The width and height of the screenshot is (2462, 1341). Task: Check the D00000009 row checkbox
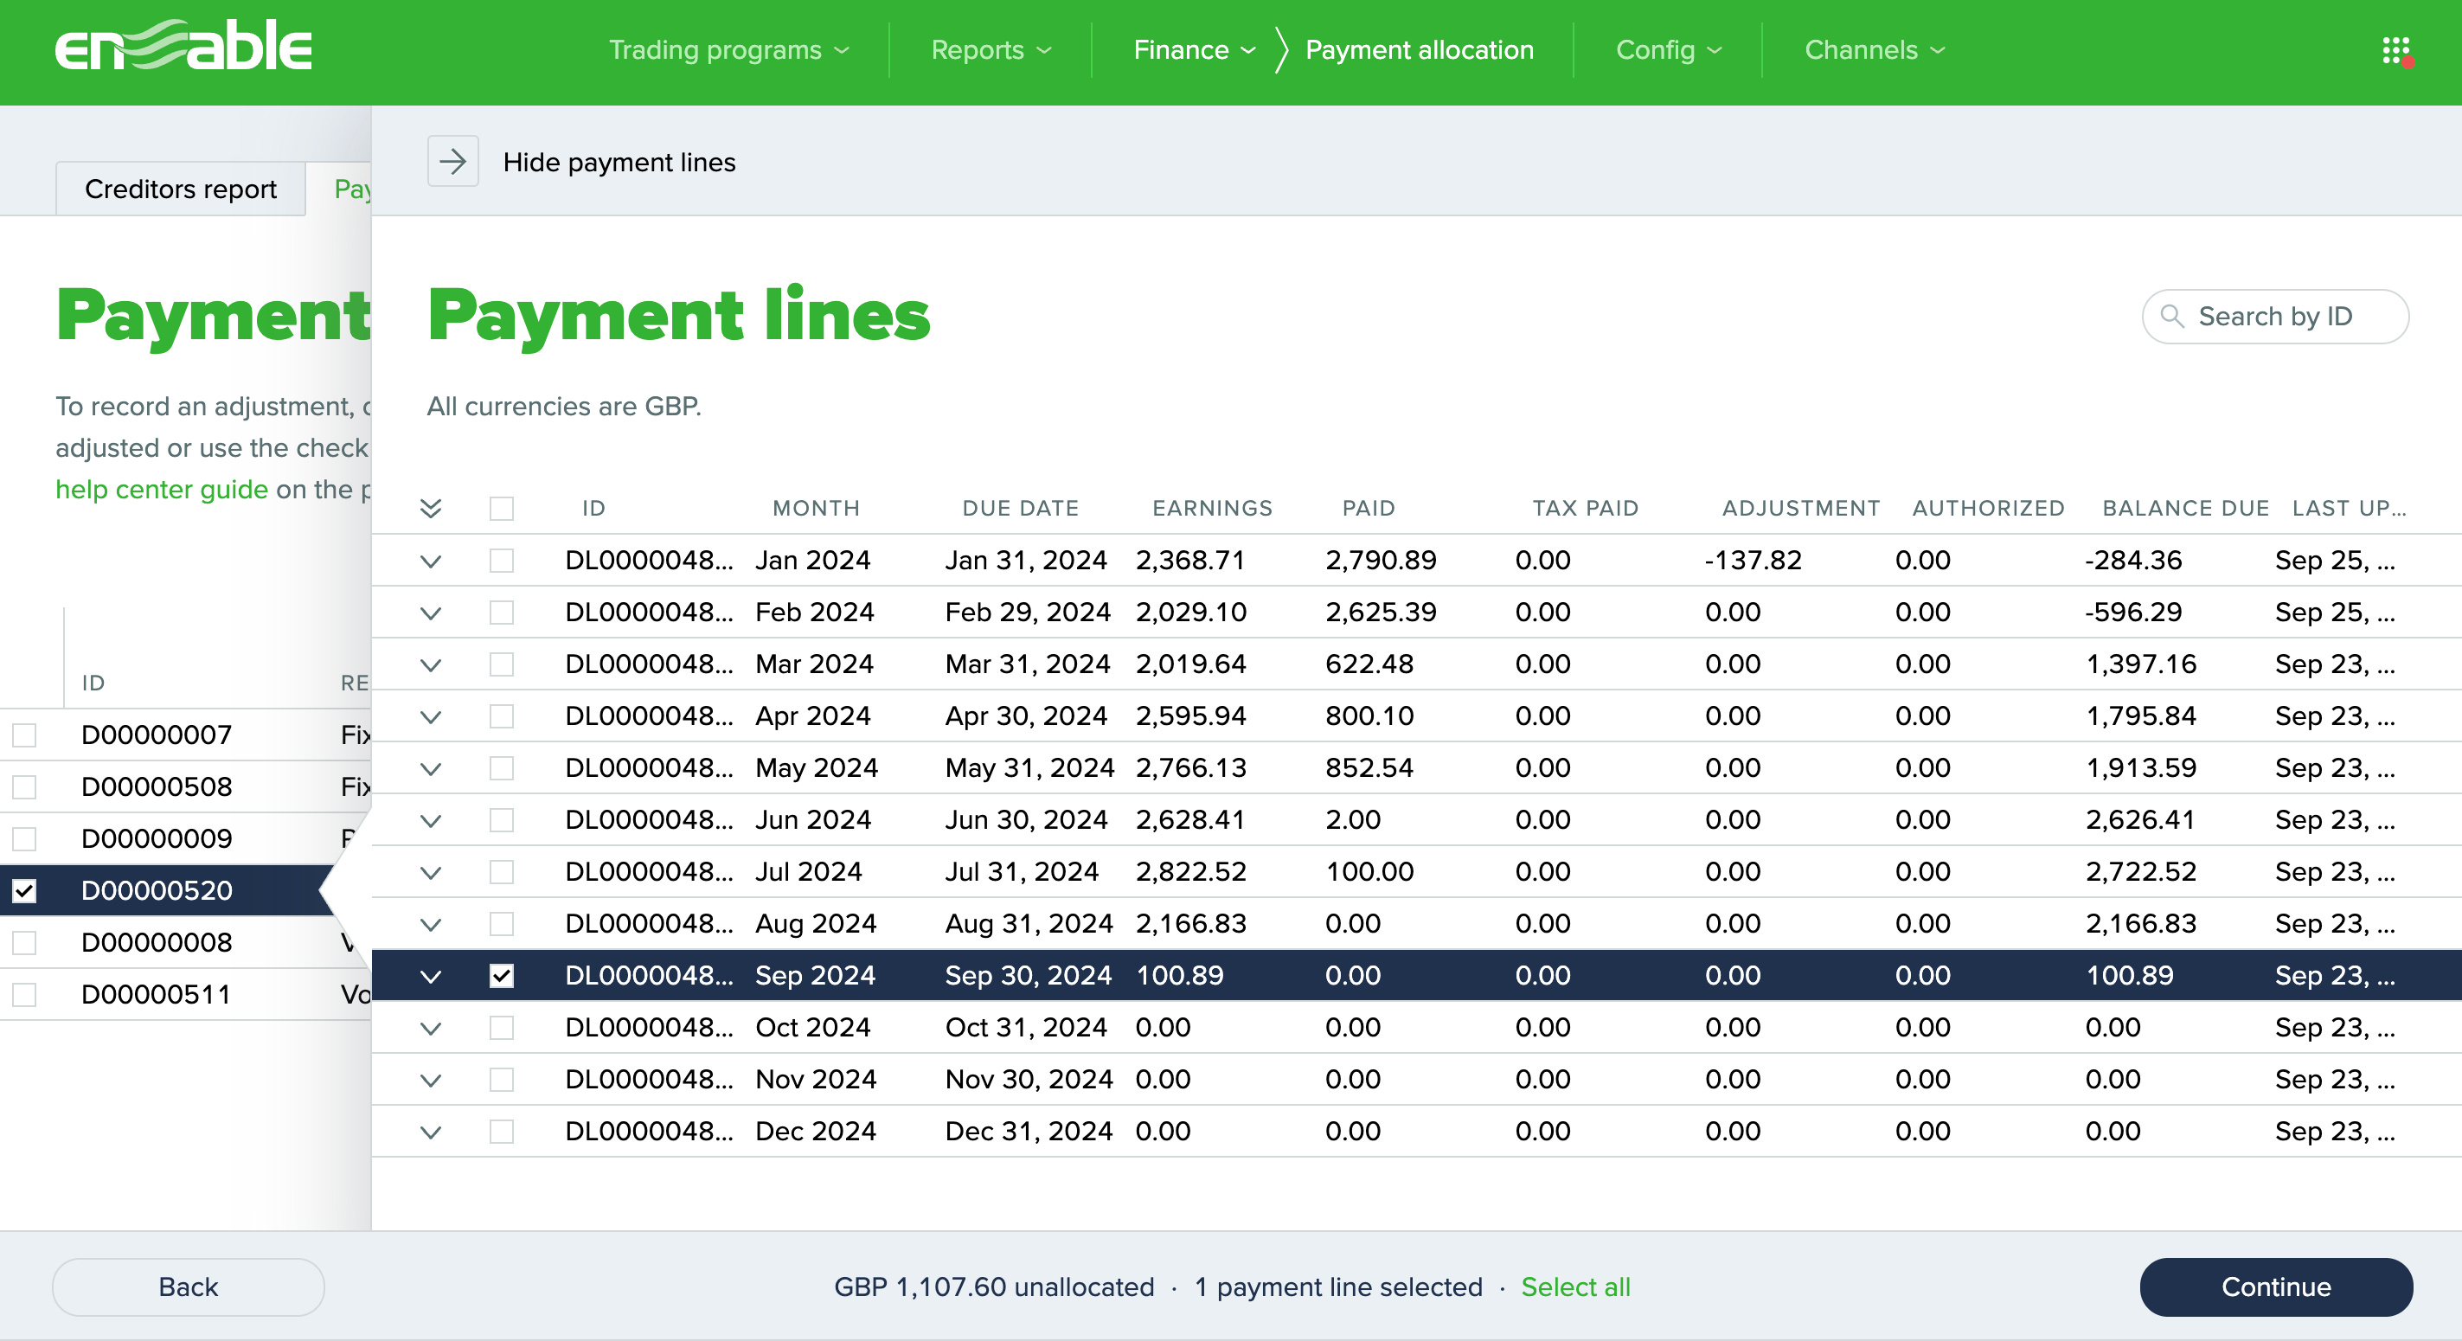click(x=24, y=839)
